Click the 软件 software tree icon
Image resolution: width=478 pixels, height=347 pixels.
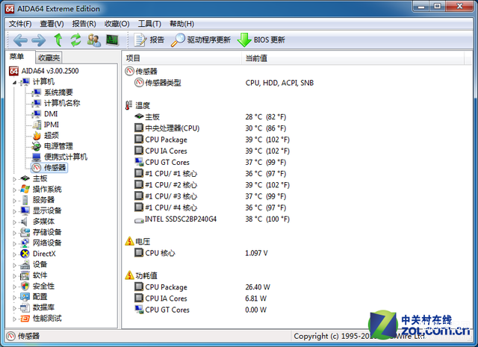tap(25, 275)
